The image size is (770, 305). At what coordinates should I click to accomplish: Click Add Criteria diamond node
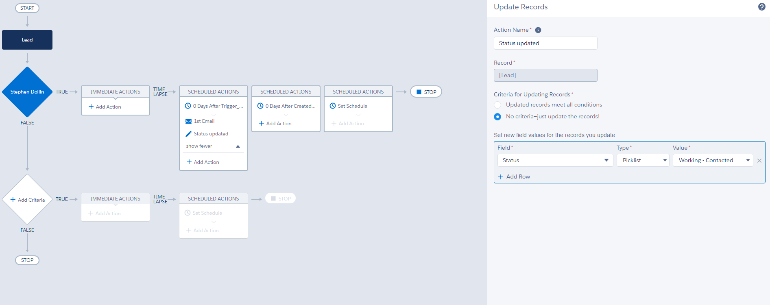(x=27, y=200)
